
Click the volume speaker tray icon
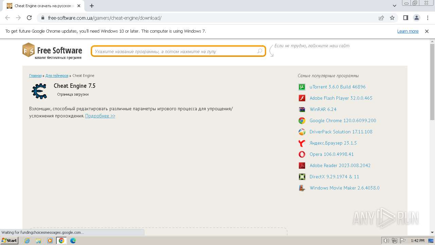pos(386,241)
